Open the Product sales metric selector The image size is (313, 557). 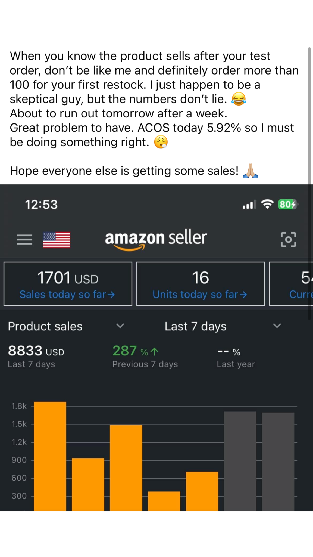pos(45,326)
